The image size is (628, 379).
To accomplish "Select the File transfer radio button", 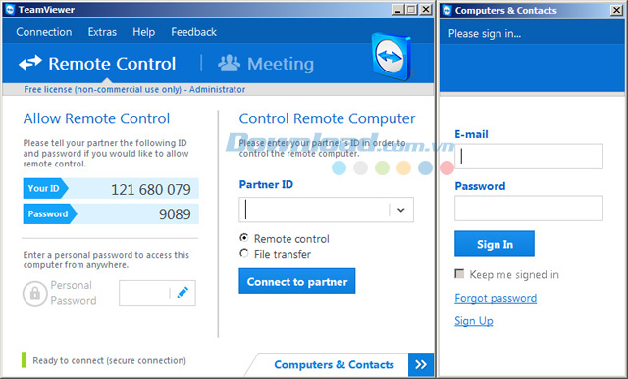I will click(x=244, y=253).
